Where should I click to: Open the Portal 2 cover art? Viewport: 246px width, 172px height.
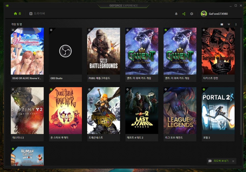point(218,111)
